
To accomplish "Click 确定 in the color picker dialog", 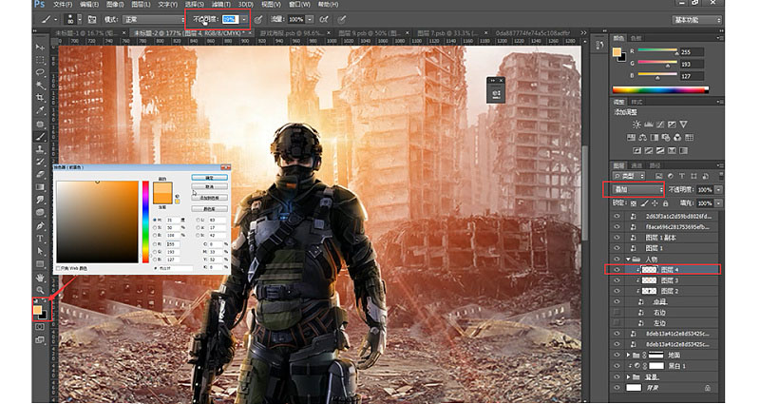I will 209,178.
